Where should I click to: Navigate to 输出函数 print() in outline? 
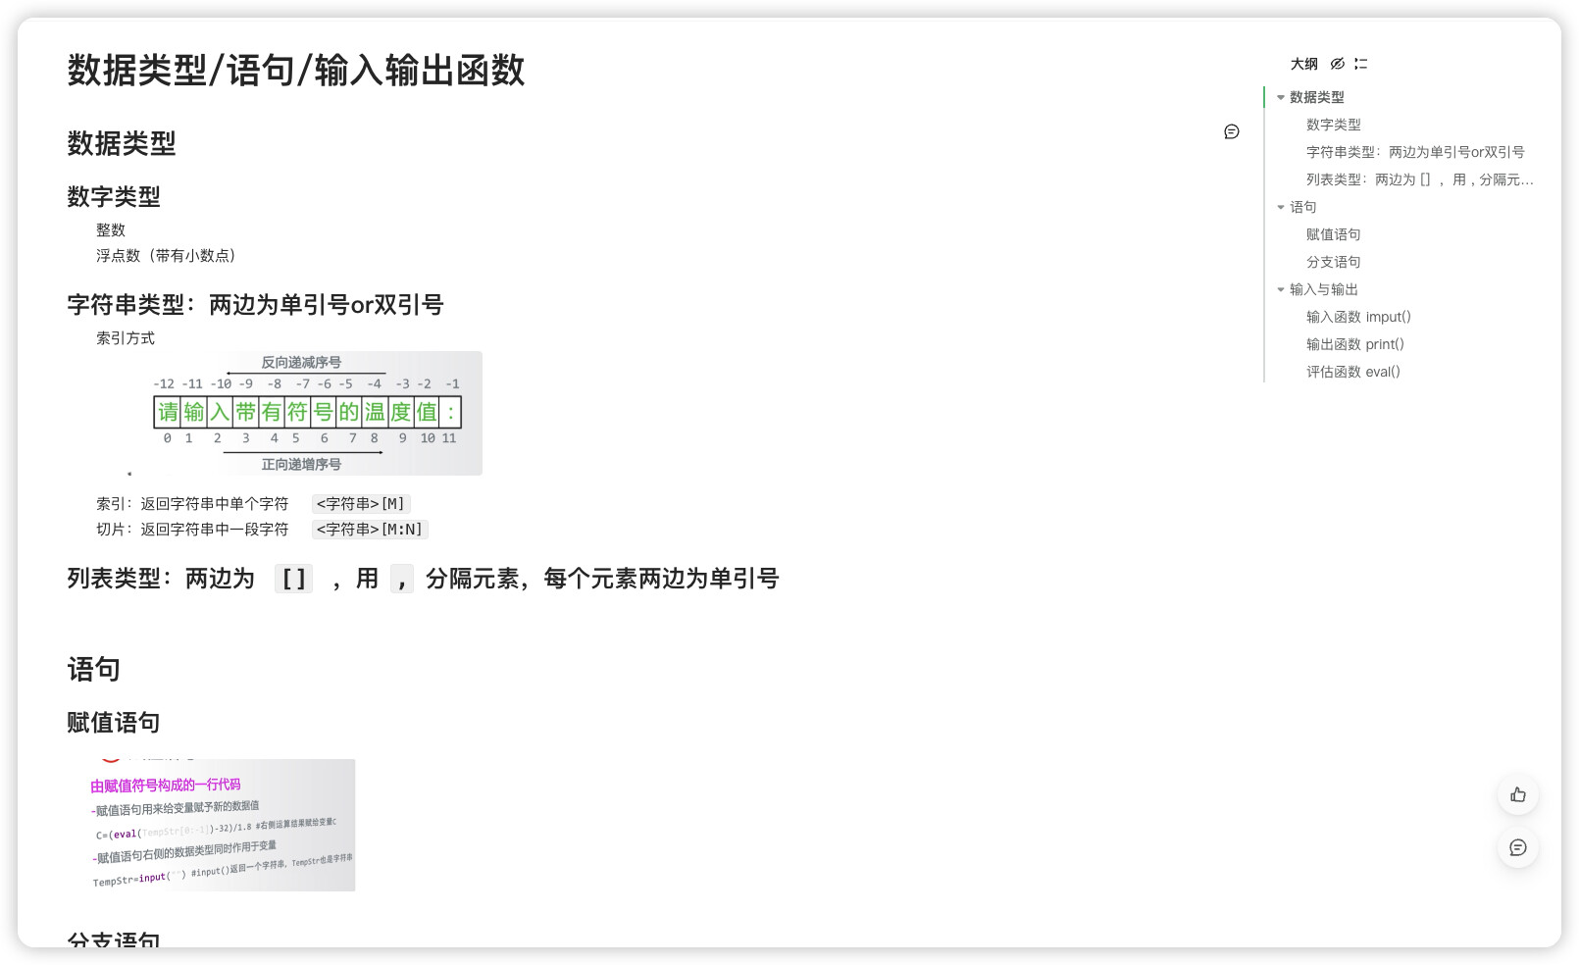(1354, 344)
